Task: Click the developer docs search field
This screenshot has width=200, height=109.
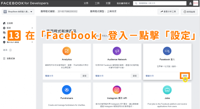Action: click(160, 3)
